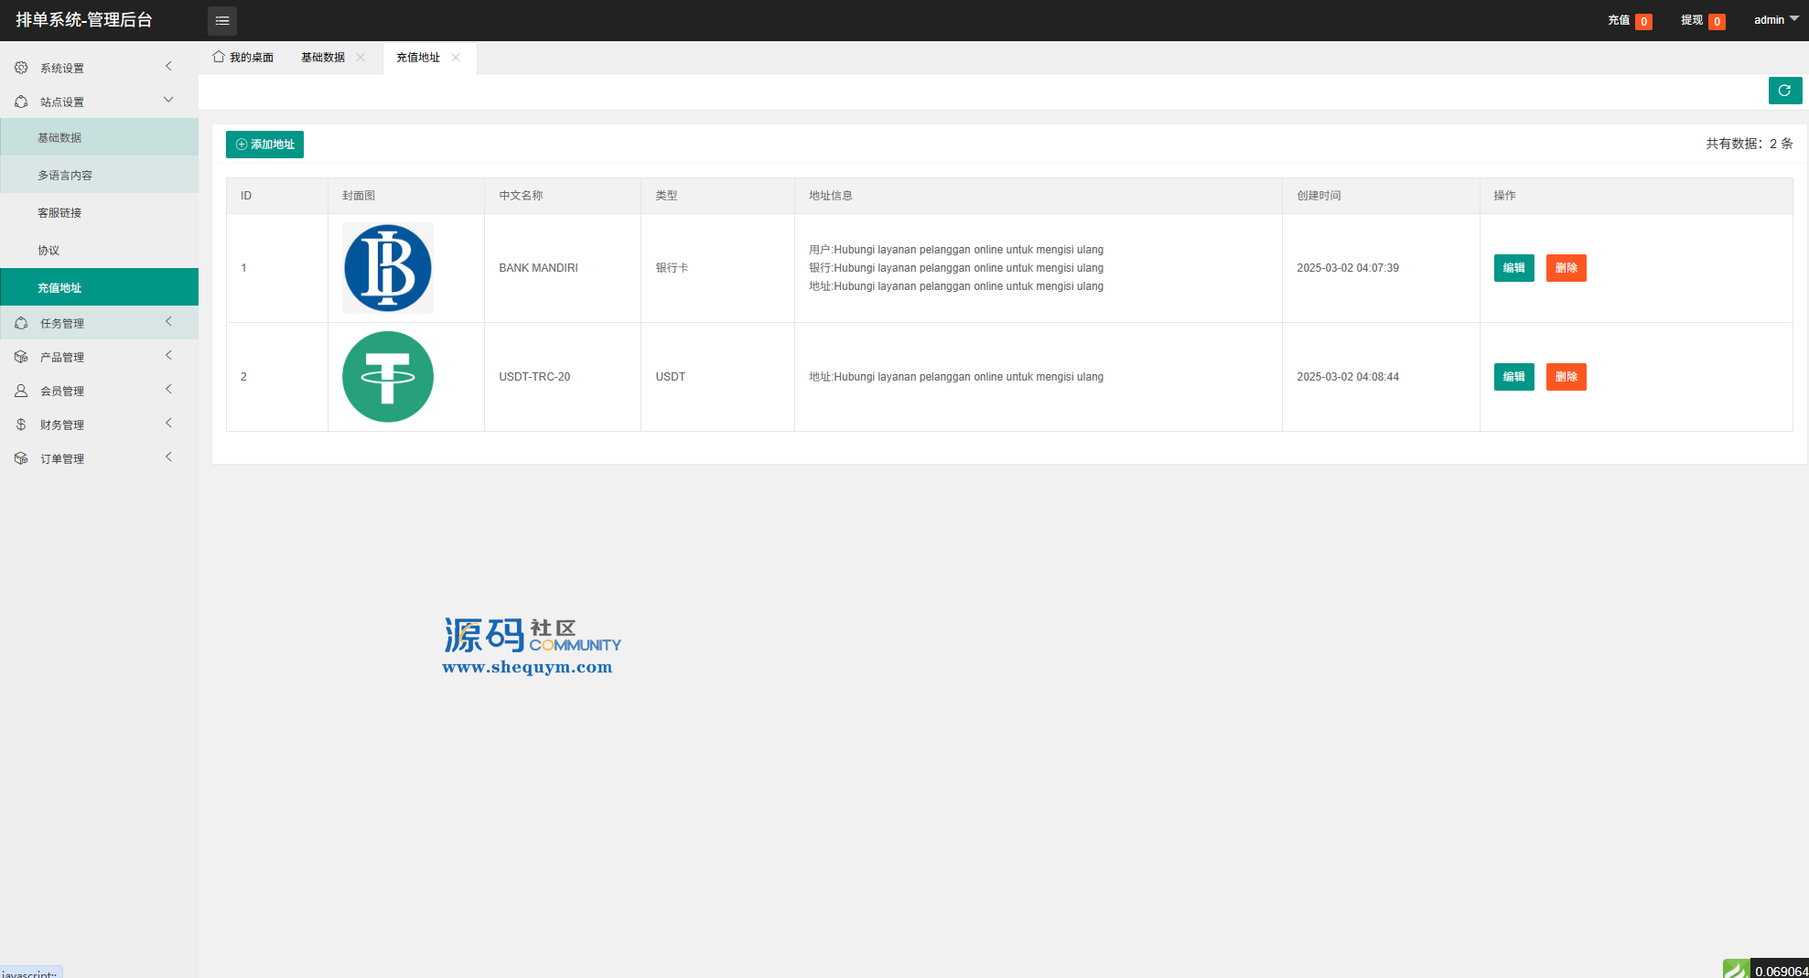Click the 添加地址 button

(x=264, y=145)
